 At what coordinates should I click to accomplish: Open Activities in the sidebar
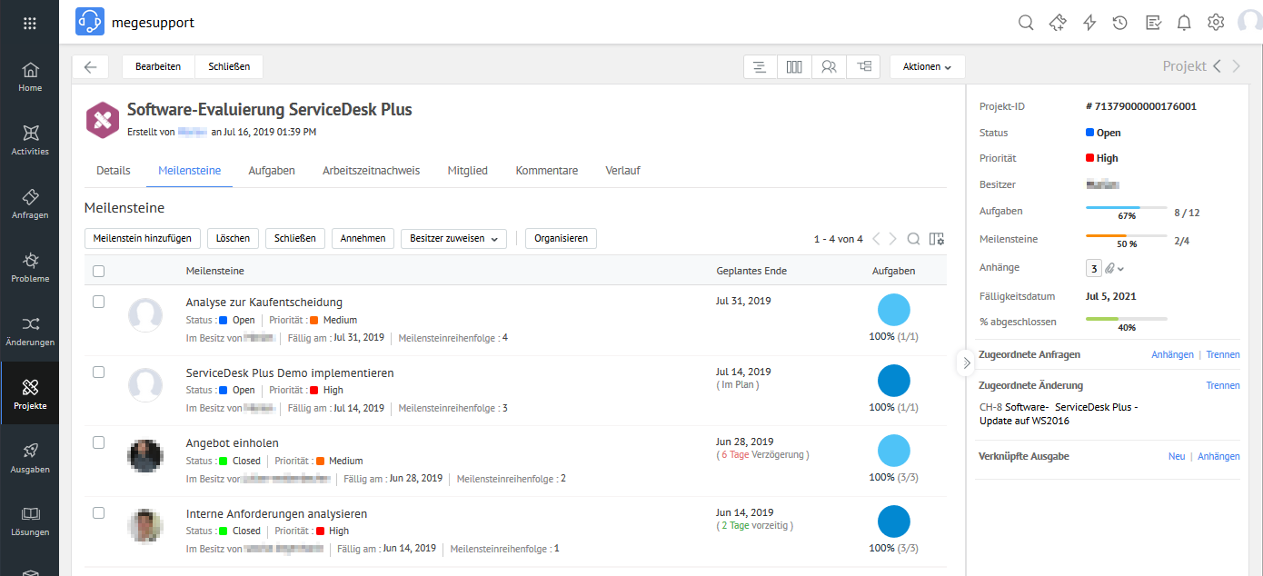click(30, 140)
